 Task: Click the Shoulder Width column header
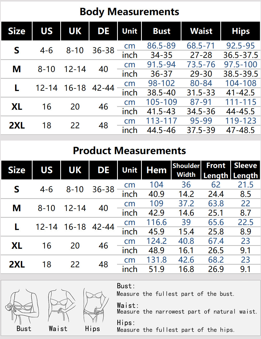[x=186, y=170]
